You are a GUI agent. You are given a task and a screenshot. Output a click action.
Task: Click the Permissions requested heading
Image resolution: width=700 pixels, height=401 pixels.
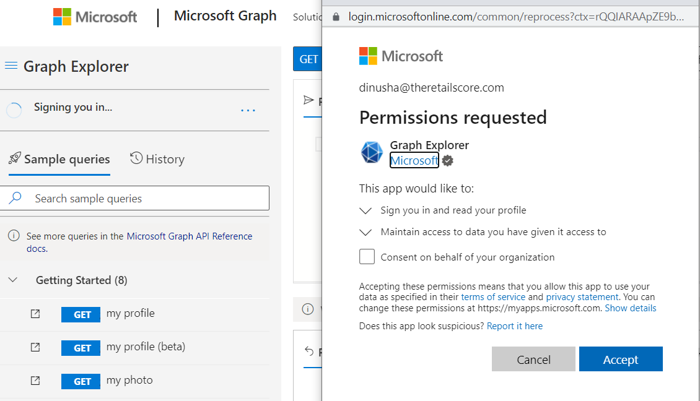(x=453, y=118)
